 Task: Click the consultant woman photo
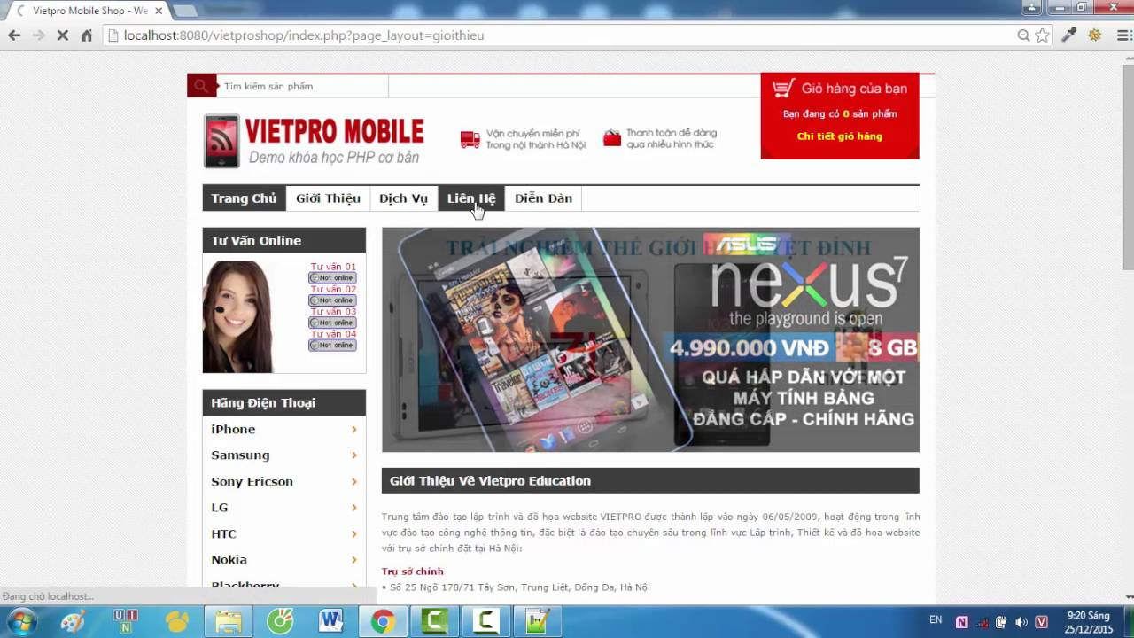pos(237,316)
